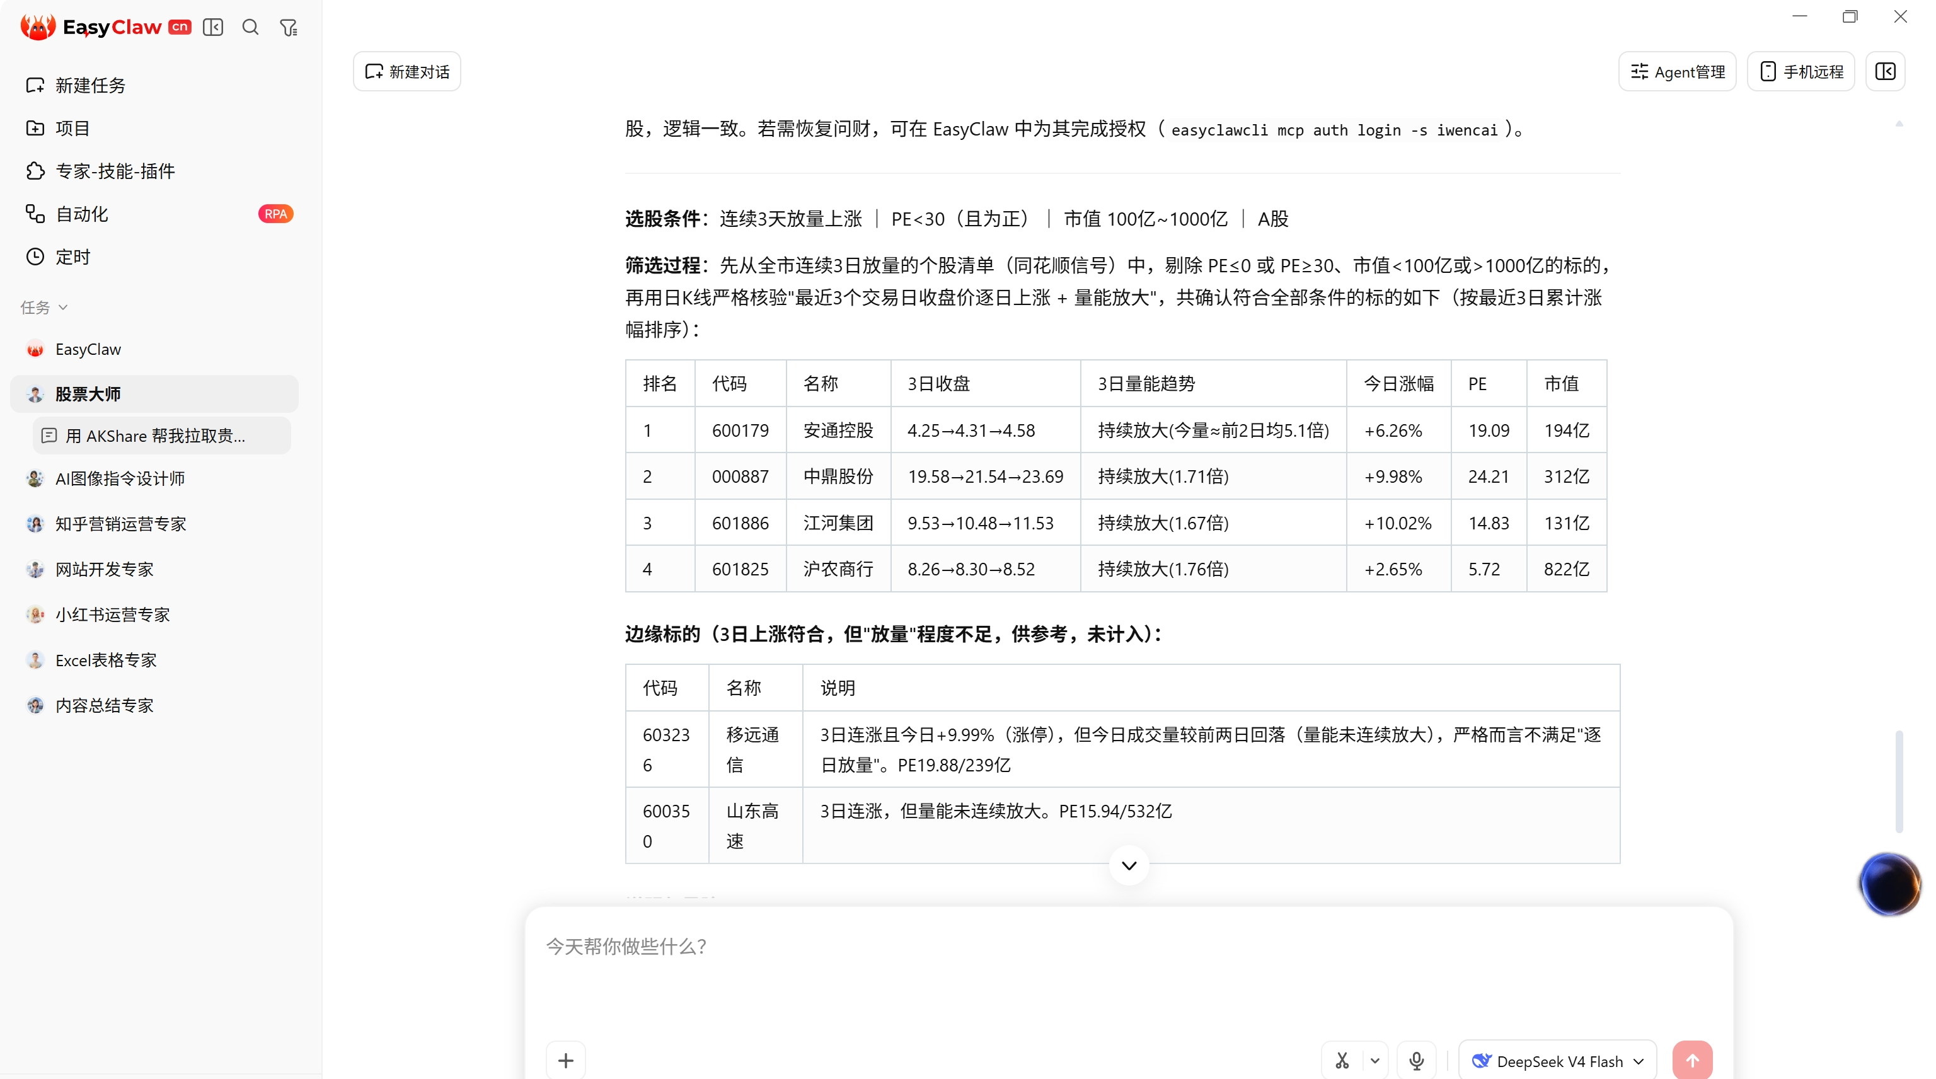Open 项目 in the sidebar
This screenshot has width=1936, height=1079.
pyautogui.click(x=154, y=128)
